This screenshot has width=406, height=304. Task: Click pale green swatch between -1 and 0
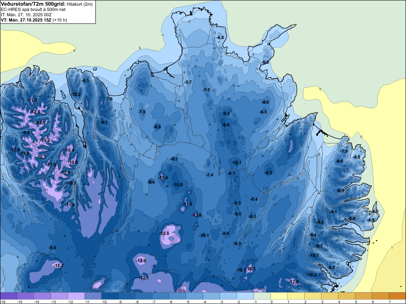(262, 296)
